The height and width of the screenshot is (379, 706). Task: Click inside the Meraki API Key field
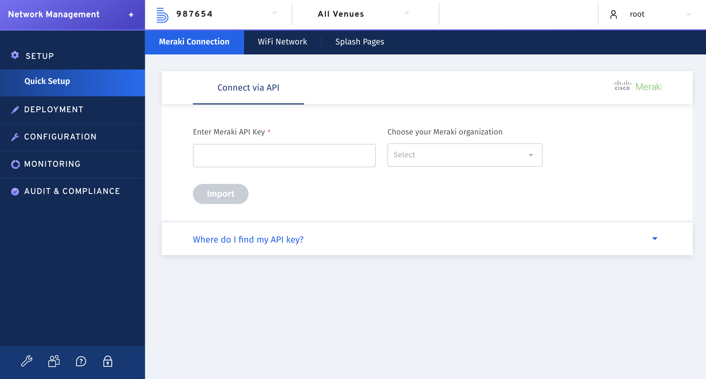click(x=284, y=155)
